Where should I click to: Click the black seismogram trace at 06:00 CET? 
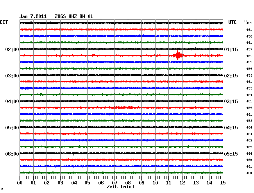[121, 153]
